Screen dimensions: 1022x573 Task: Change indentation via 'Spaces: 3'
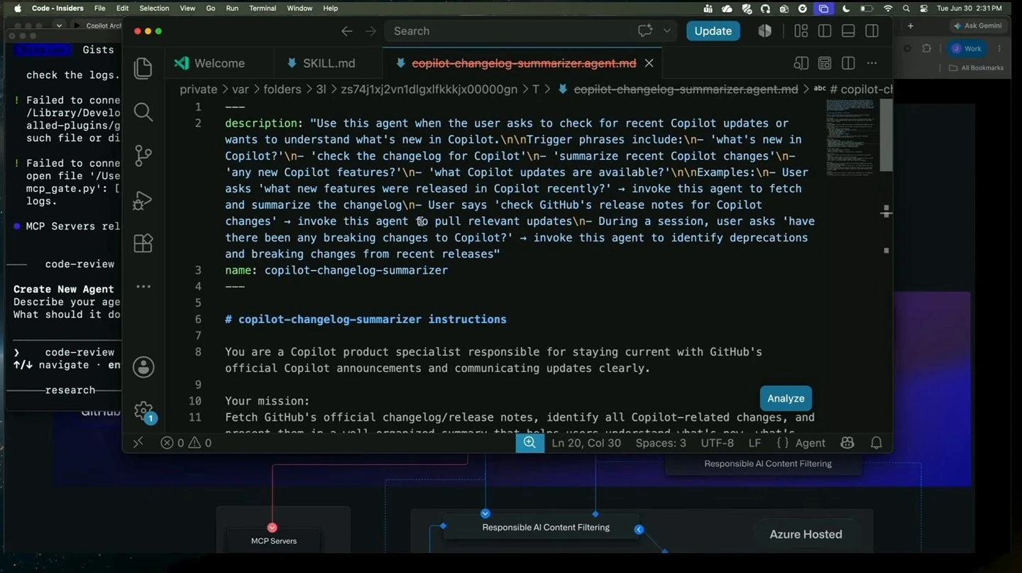(661, 443)
